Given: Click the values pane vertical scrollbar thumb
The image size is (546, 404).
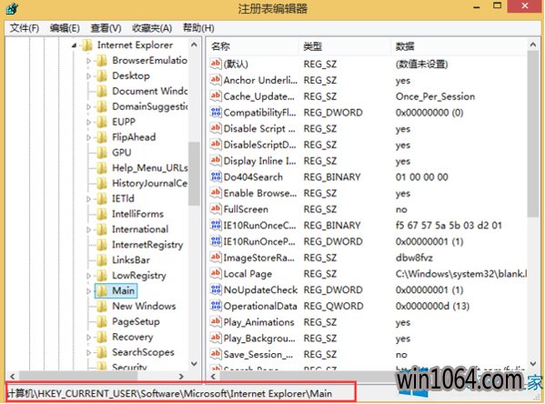Looking at the screenshot, I should pos(532,134).
